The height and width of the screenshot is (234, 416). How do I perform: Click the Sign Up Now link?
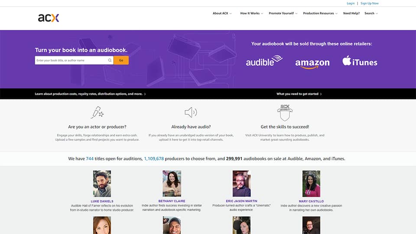coord(369,3)
